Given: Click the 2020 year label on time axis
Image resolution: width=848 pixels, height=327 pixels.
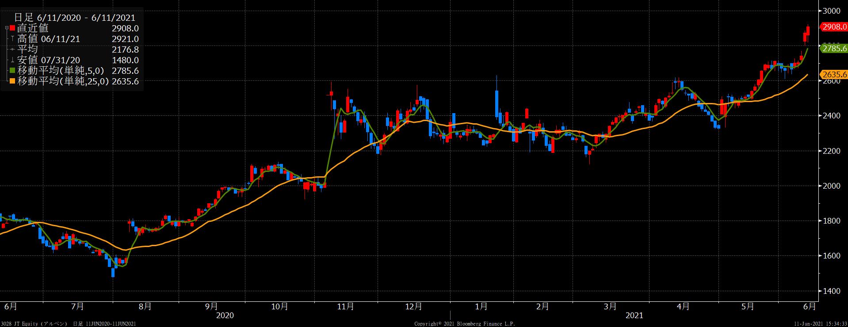Looking at the screenshot, I should point(225,316).
